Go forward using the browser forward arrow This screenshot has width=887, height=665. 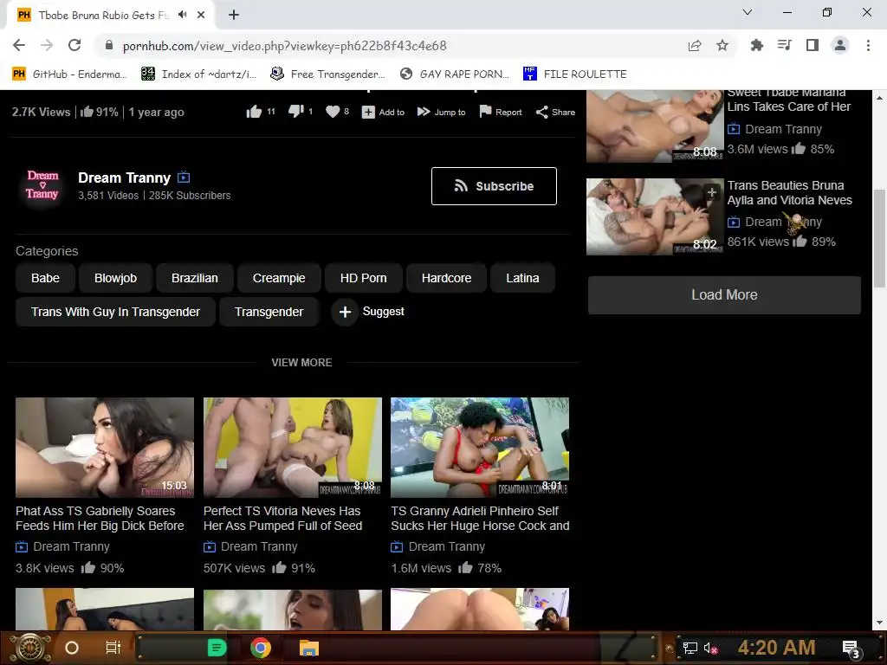tap(47, 45)
